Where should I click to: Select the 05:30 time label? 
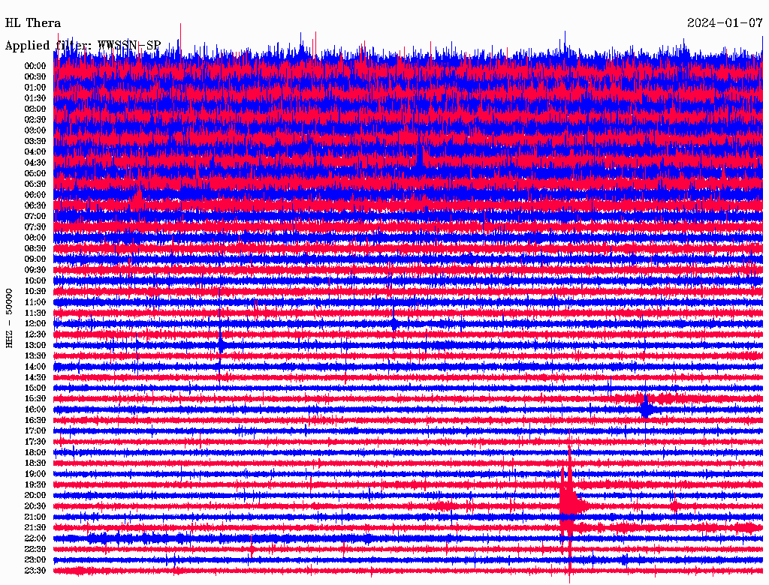35,184
